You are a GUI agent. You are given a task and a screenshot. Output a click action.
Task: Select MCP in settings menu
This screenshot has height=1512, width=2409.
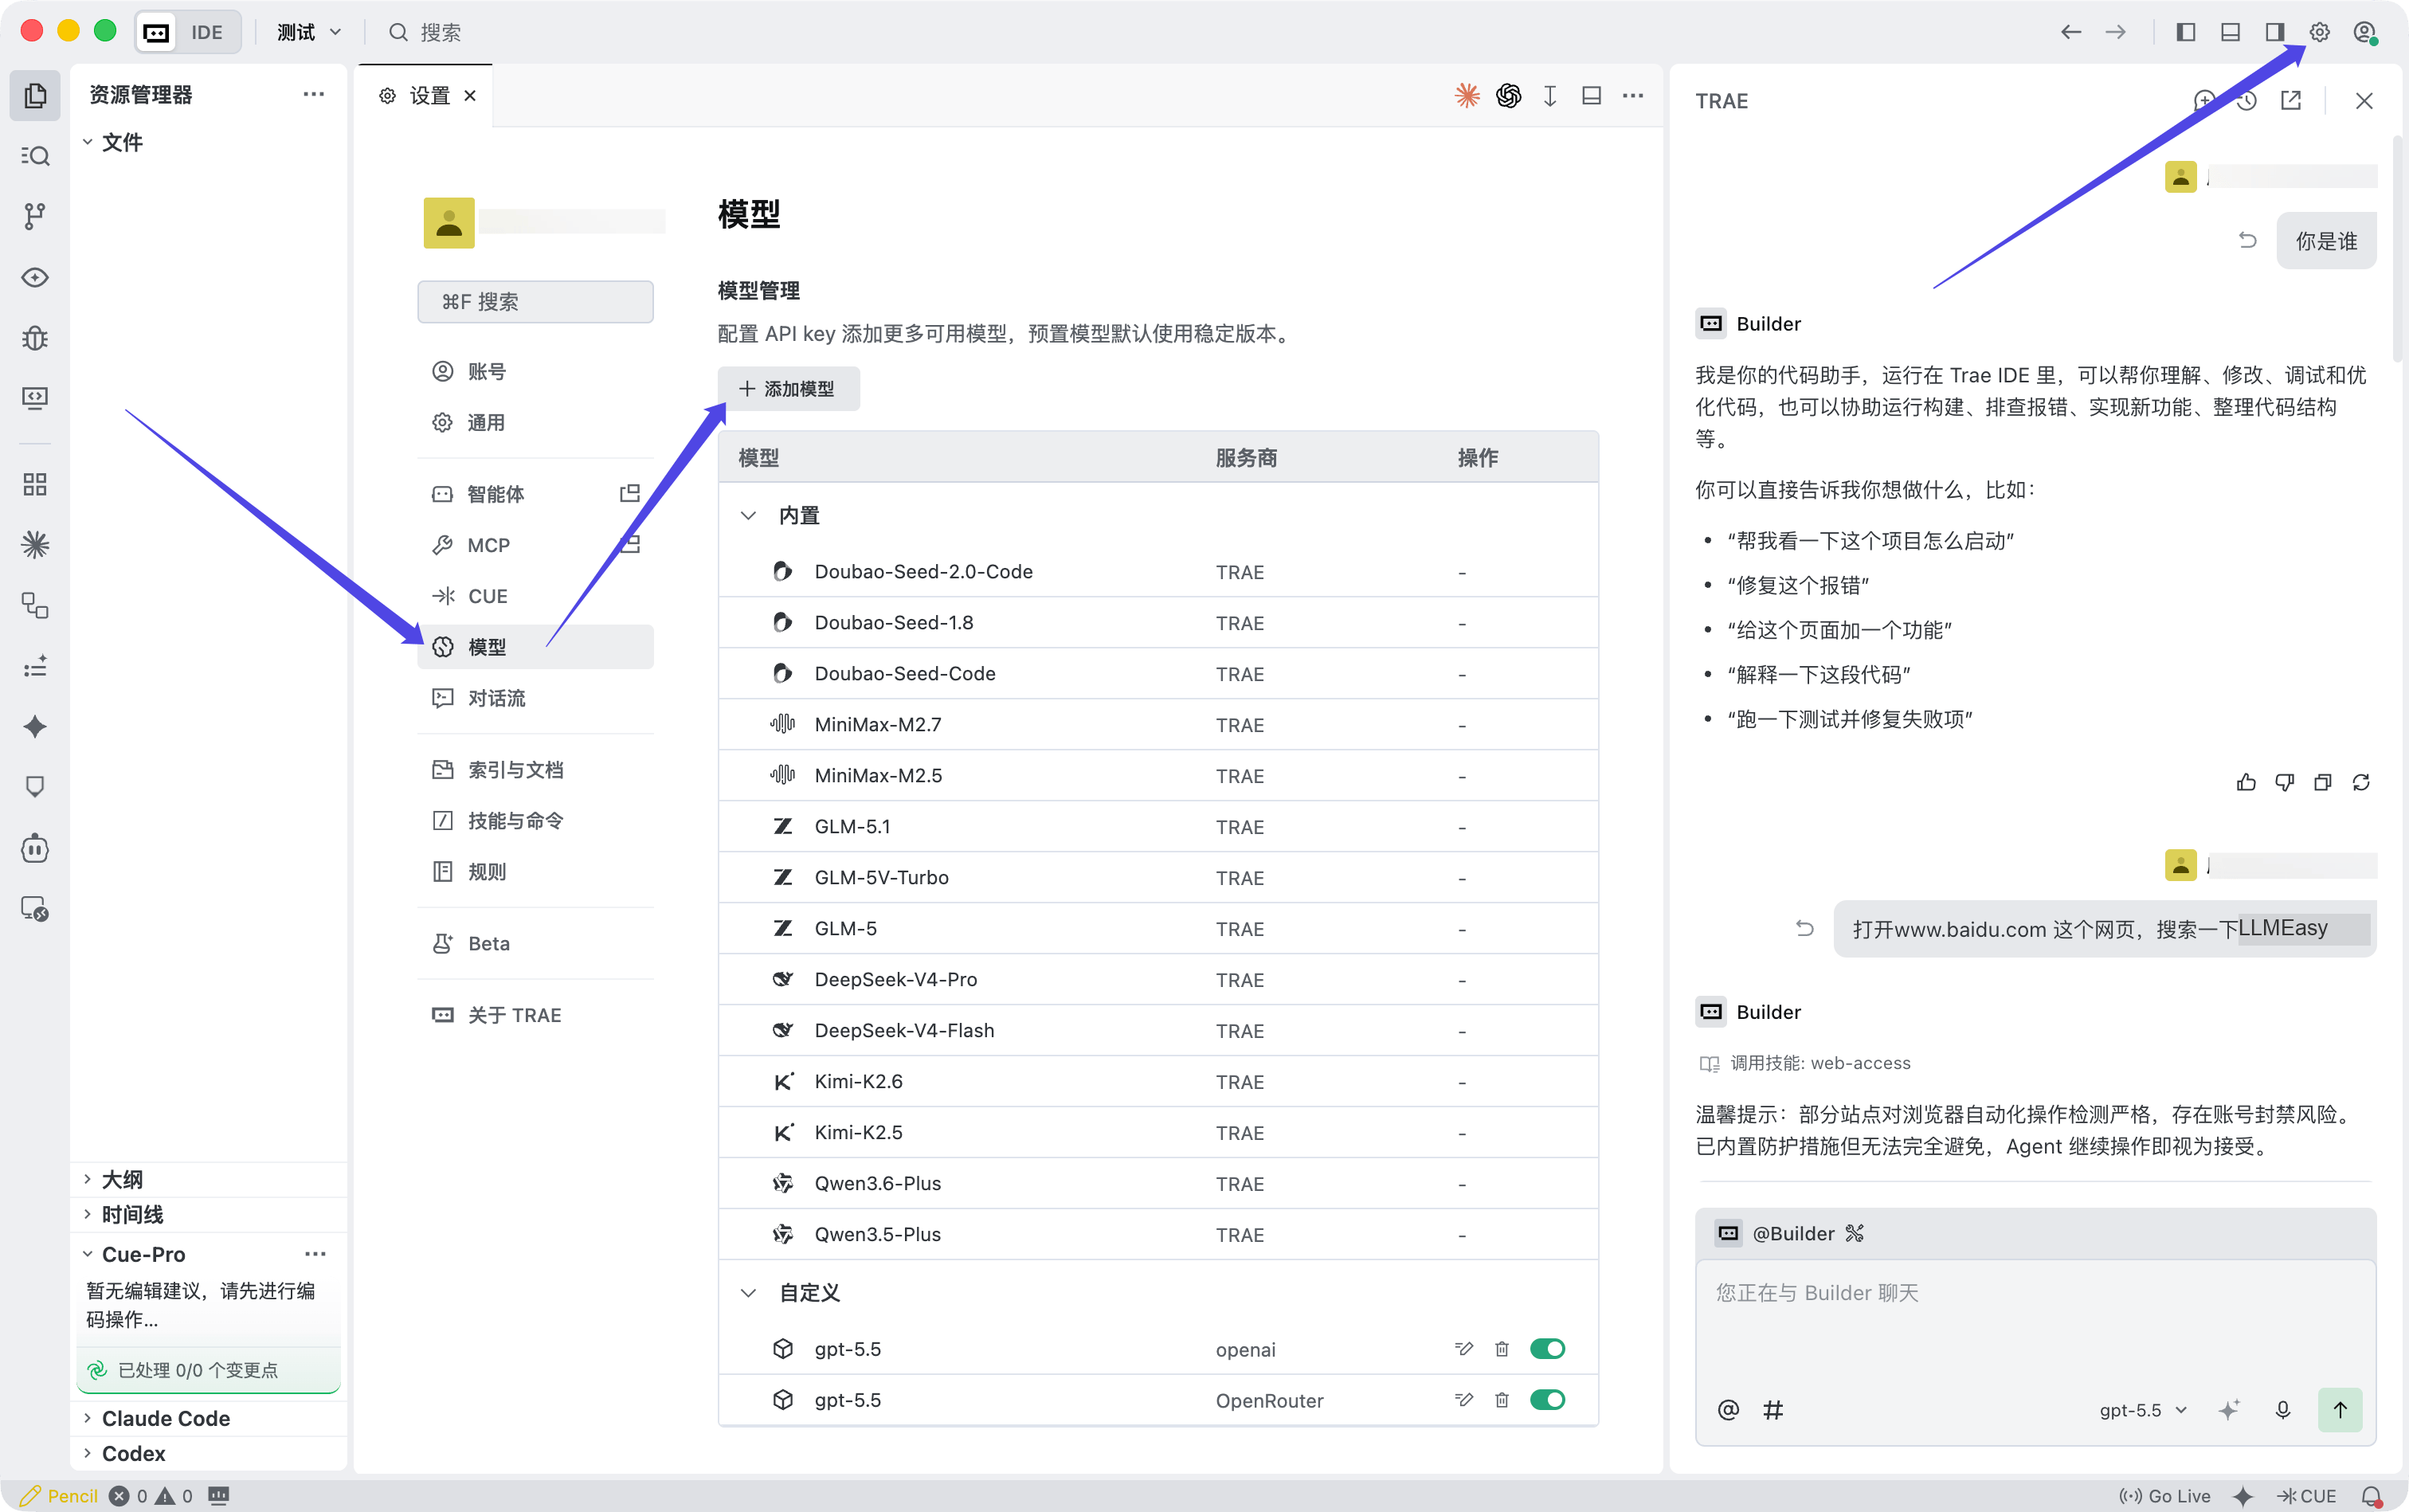tap(536, 545)
